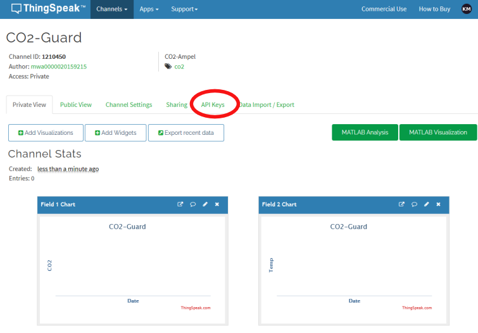Image resolution: width=478 pixels, height=333 pixels.
Task: Click the Entries: 0 text
Action: tap(22, 179)
